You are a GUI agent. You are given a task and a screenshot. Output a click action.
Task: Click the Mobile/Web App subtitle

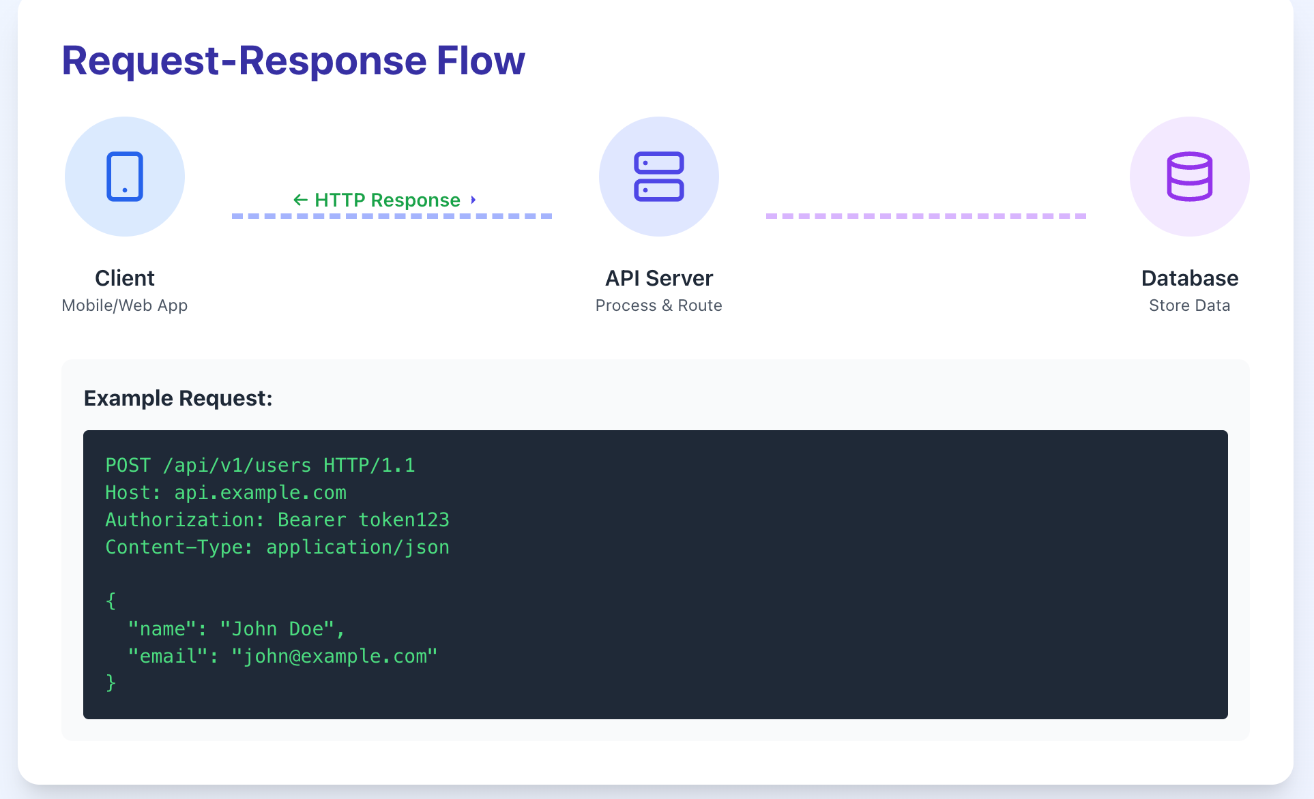125,305
